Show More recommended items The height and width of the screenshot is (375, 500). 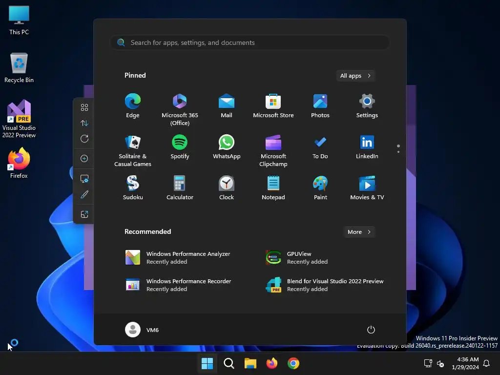pyautogui.click(x=359, y=232)
